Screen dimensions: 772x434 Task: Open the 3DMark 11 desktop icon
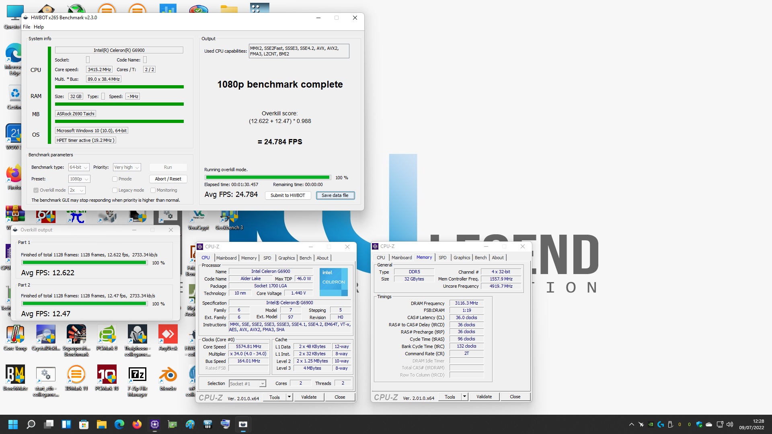click(x=76, y=378)
